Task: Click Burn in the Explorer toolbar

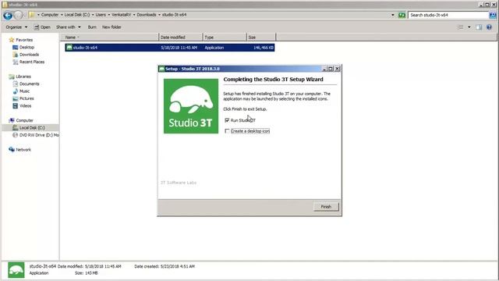Action: pyautogui.click(x=92, y=27)
